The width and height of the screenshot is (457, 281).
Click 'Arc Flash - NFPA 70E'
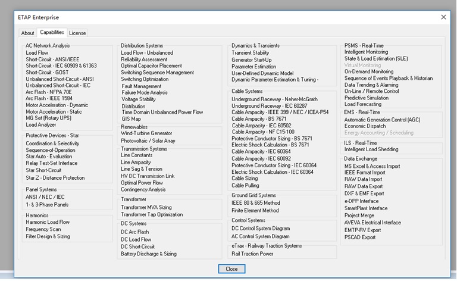pos(49,92)
